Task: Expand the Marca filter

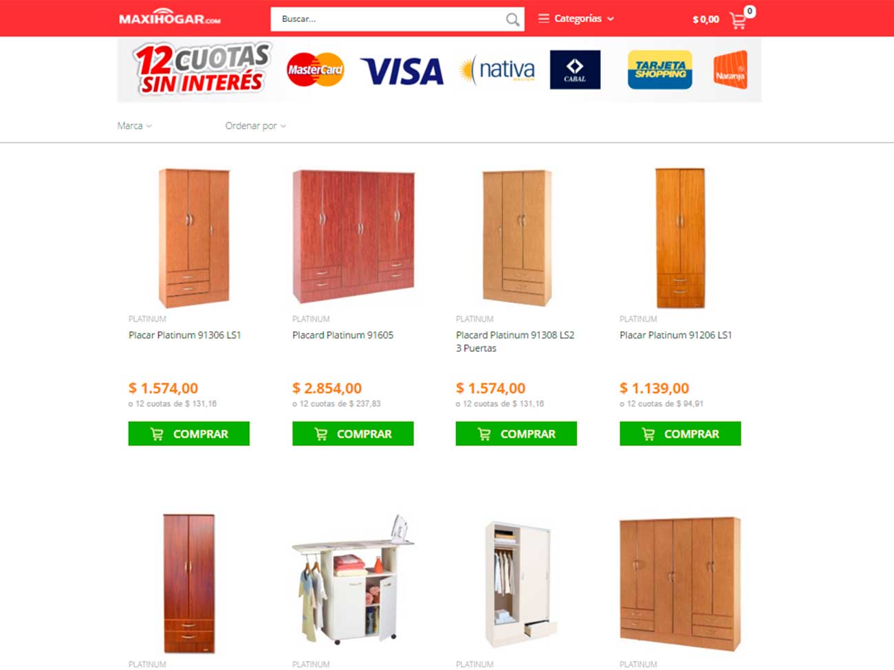Action: 135,126
